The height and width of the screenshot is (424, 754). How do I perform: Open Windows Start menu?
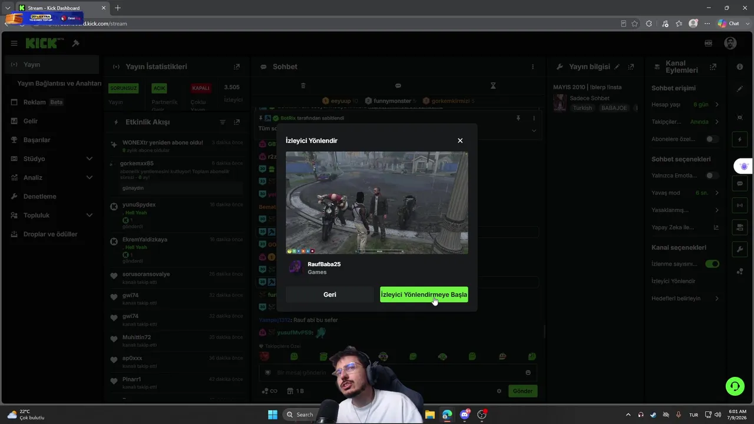tap(273, 415)
